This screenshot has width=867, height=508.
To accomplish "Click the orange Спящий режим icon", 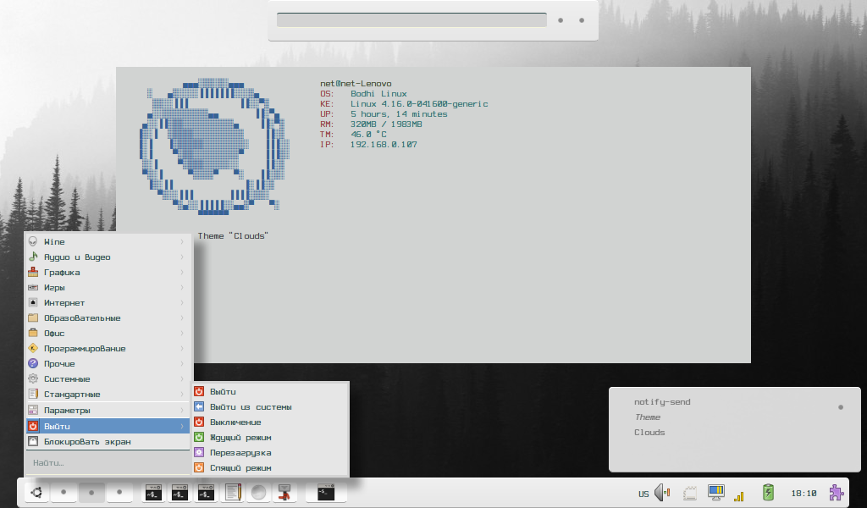I will coord(199,467).
